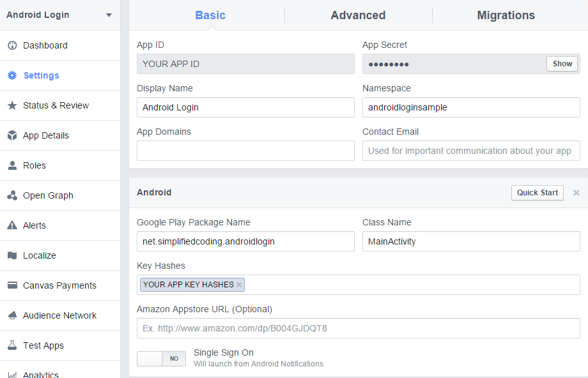The height and width of the screenshot is (378, 588).
Task: Click the Localize flag icon
Action: (12, 255)
